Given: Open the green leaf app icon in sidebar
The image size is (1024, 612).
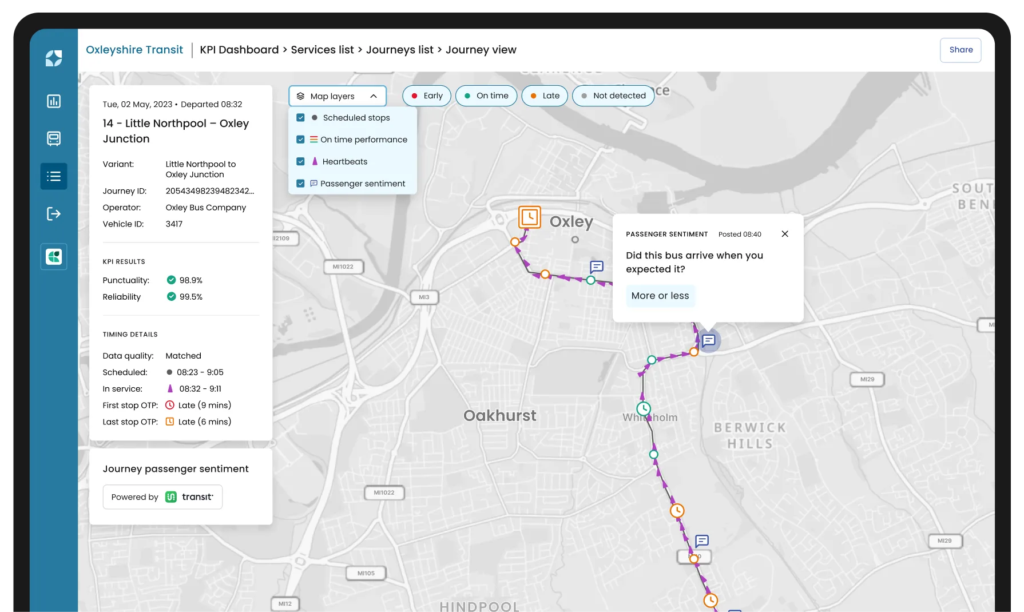Looking at the screenshot, I should [x=54, y=257].
